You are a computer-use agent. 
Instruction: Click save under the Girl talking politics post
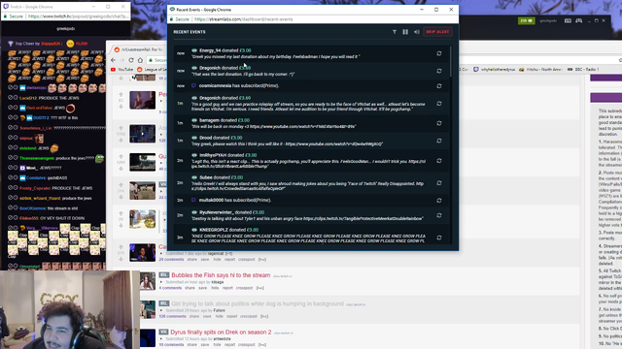pyautogui.click(x=207, y=317)
